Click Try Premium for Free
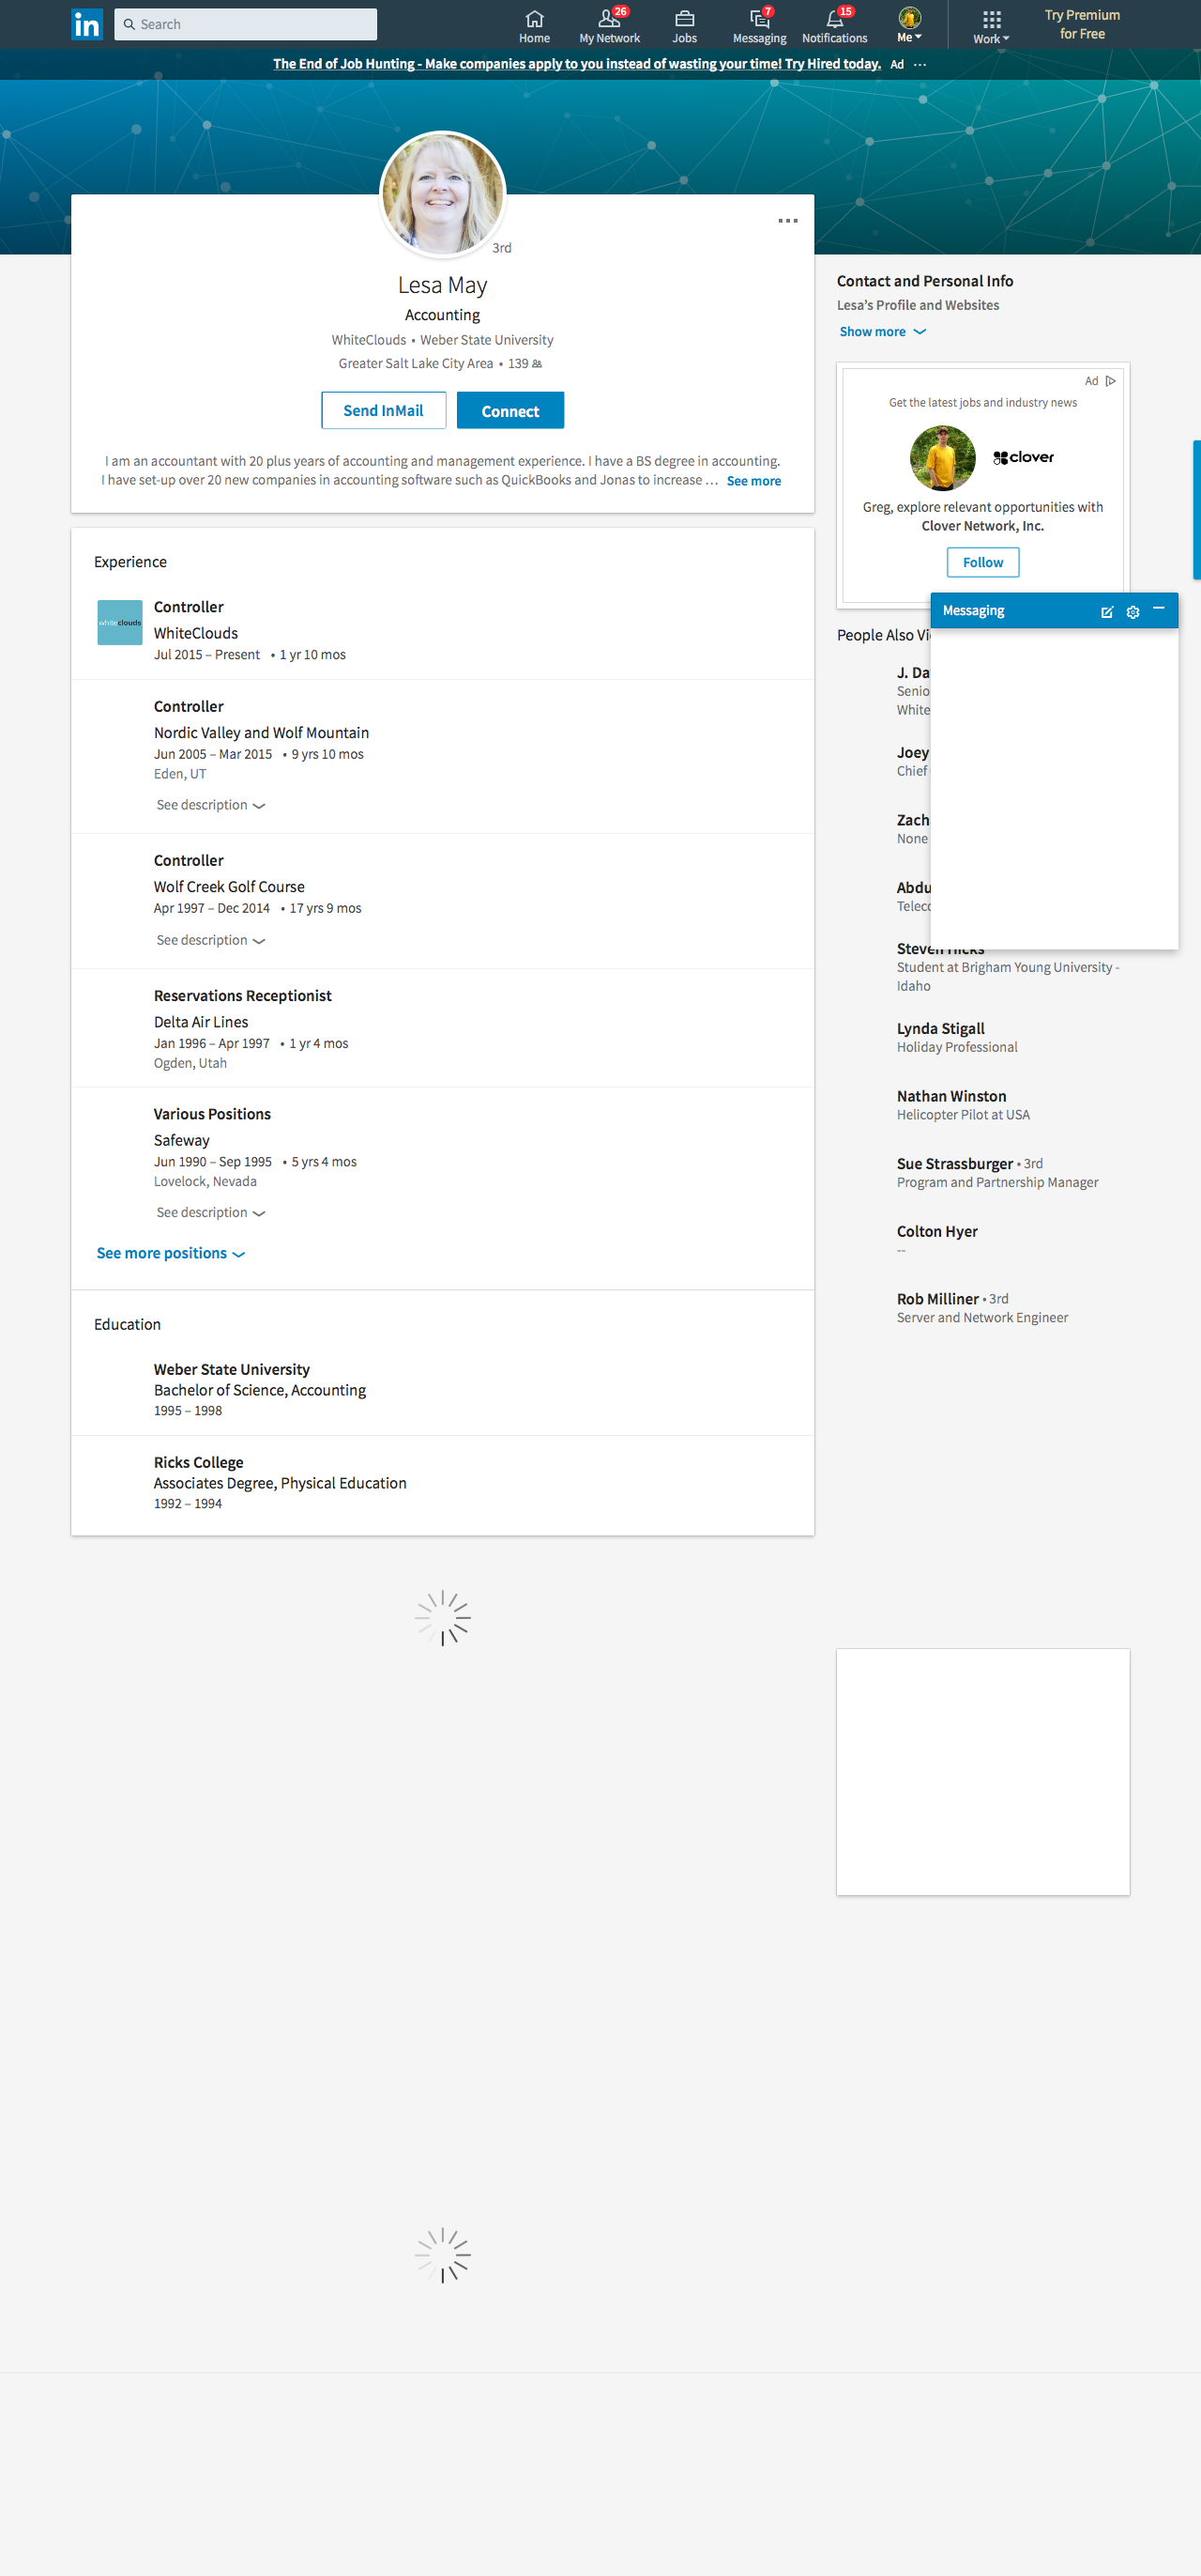Image resolution: width=1201 pixels, height=2576 pixels. 1081,25
